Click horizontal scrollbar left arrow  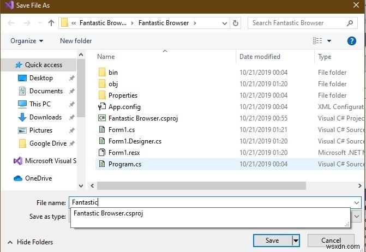pyautogui.click(x=92, y=186)
